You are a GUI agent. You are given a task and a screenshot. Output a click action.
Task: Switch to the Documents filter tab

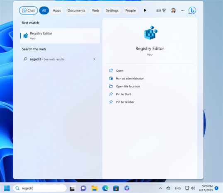click(x=76, y=10)
